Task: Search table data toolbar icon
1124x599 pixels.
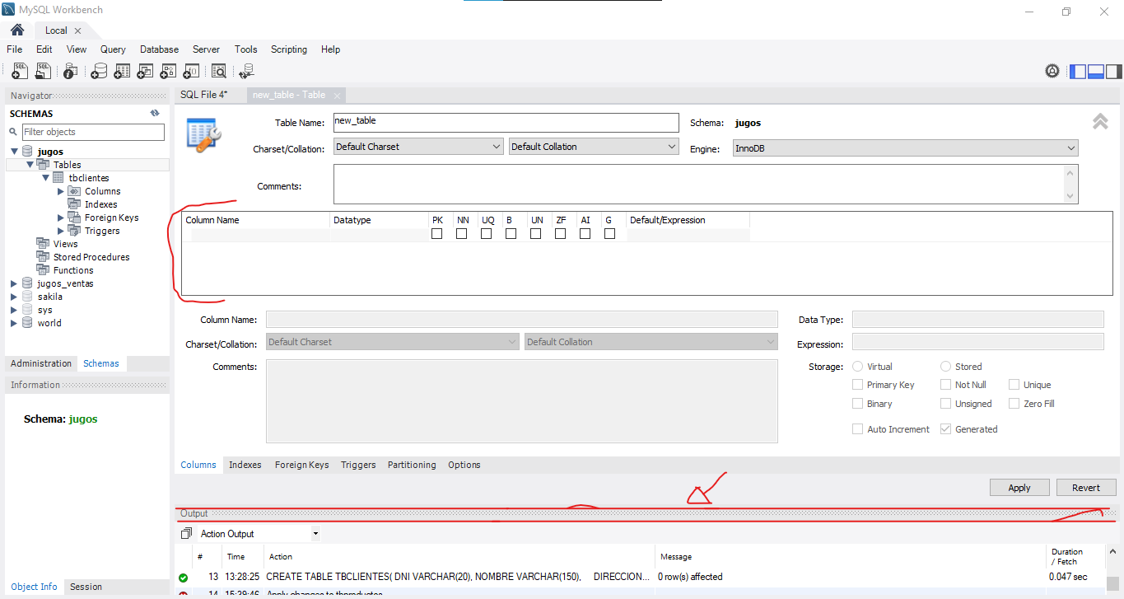Action: 219,71
